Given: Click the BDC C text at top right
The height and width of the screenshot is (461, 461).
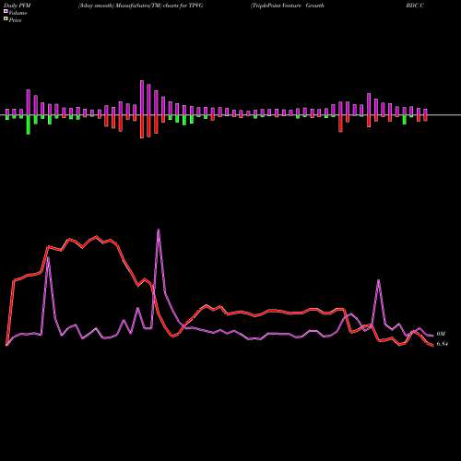Looking at the screenshot, I should click(415, 6).
